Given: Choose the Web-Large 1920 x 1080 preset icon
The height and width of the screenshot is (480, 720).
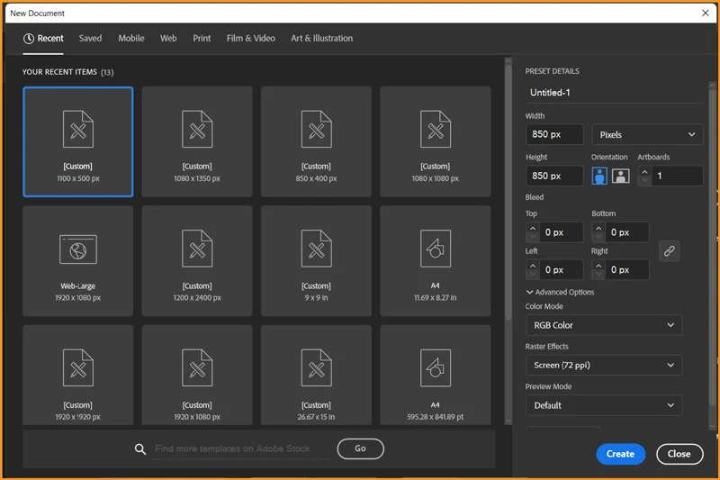Looking at the screenshot, I should coord(78,249).
